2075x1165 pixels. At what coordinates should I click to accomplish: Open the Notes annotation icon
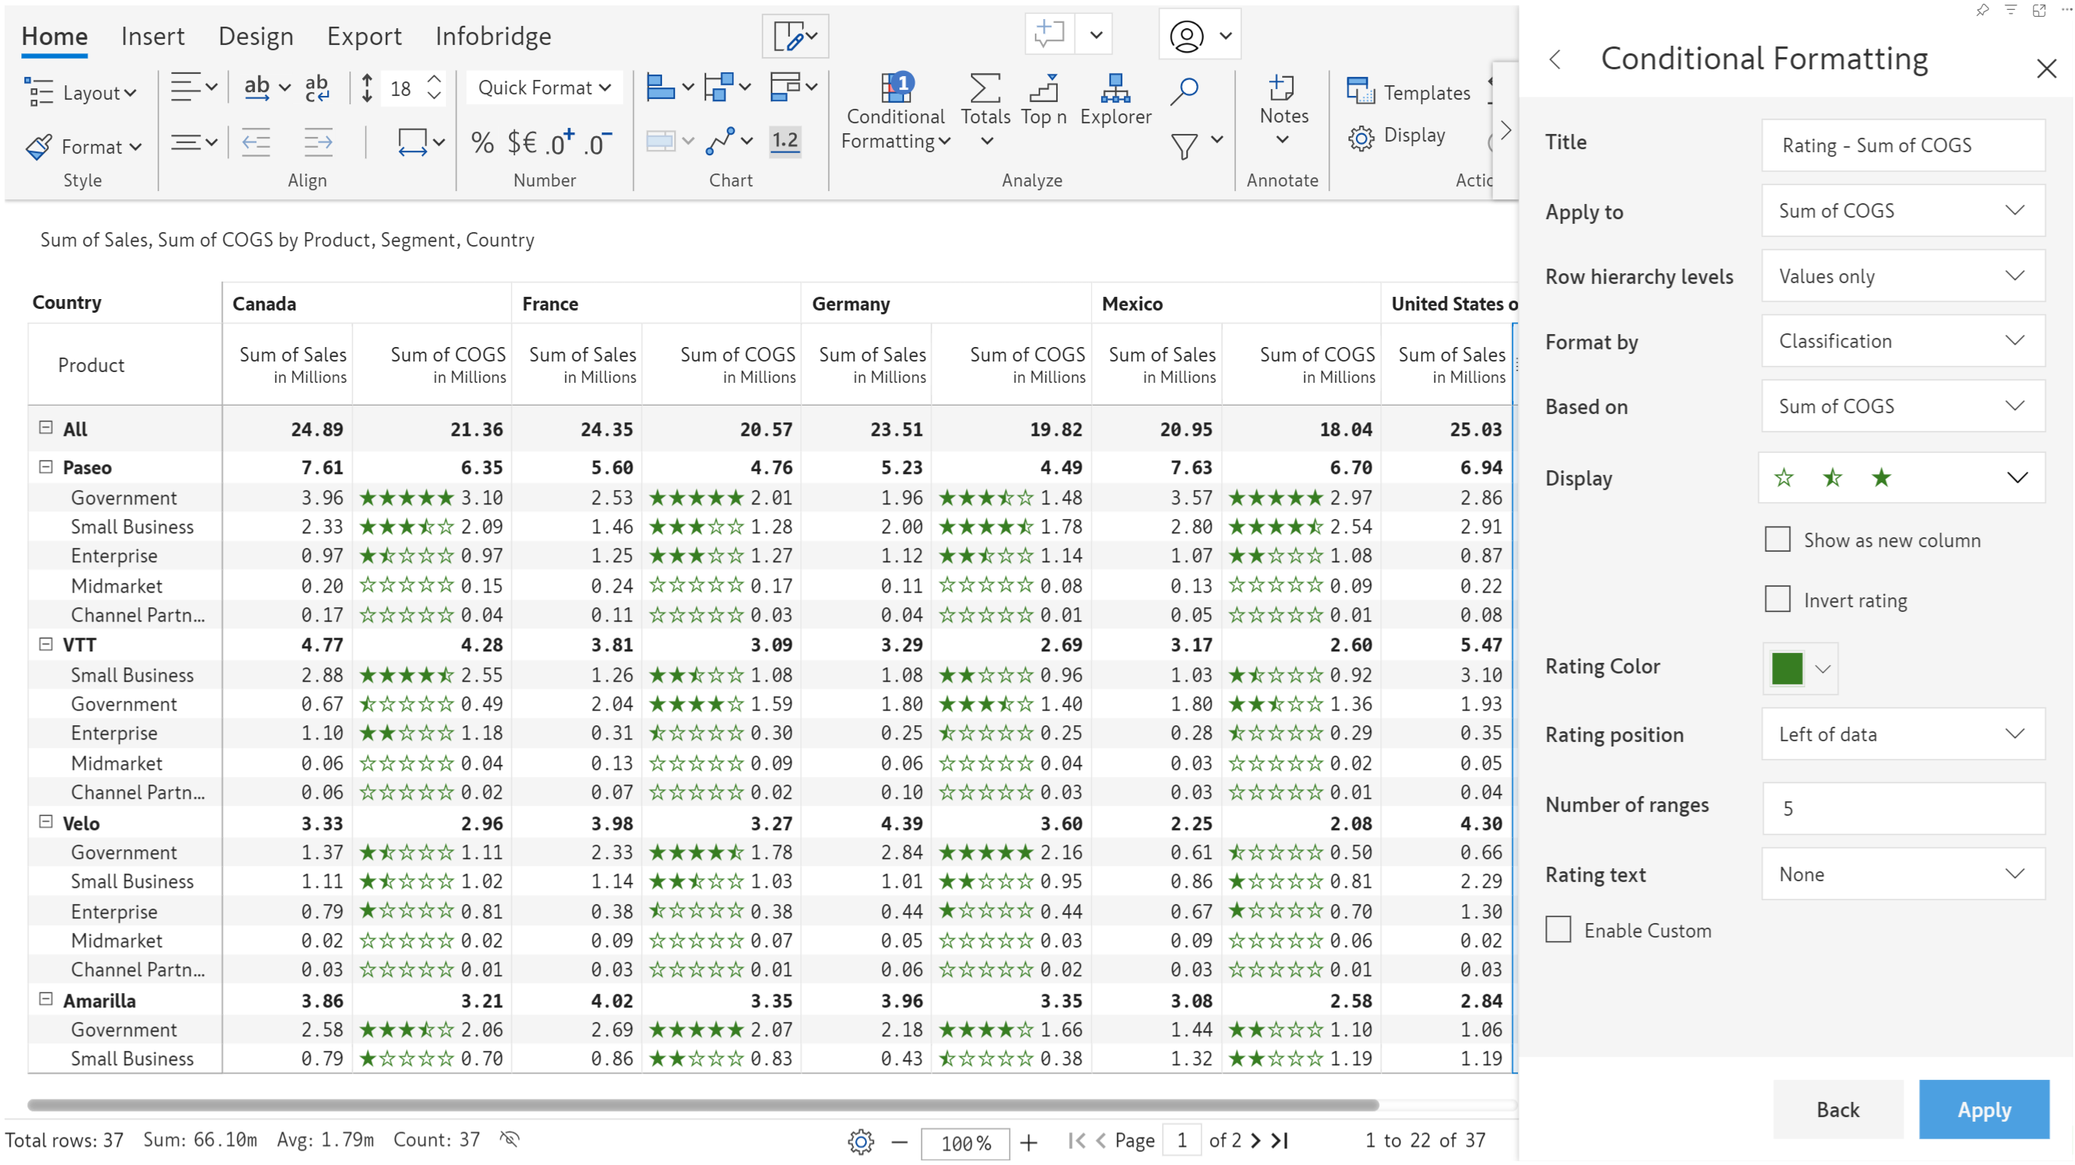pos(1281,88)
